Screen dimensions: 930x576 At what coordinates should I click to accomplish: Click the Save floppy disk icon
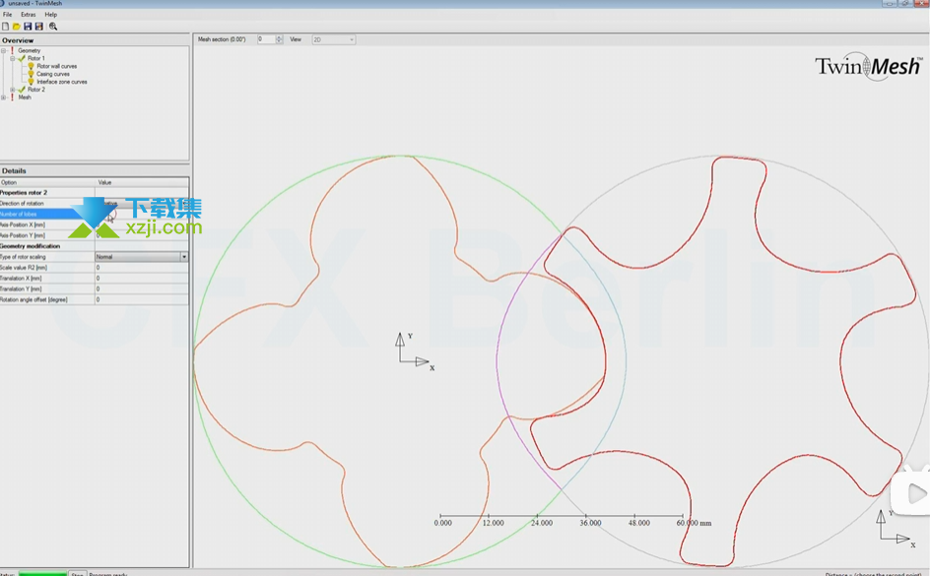coord(28,26)
